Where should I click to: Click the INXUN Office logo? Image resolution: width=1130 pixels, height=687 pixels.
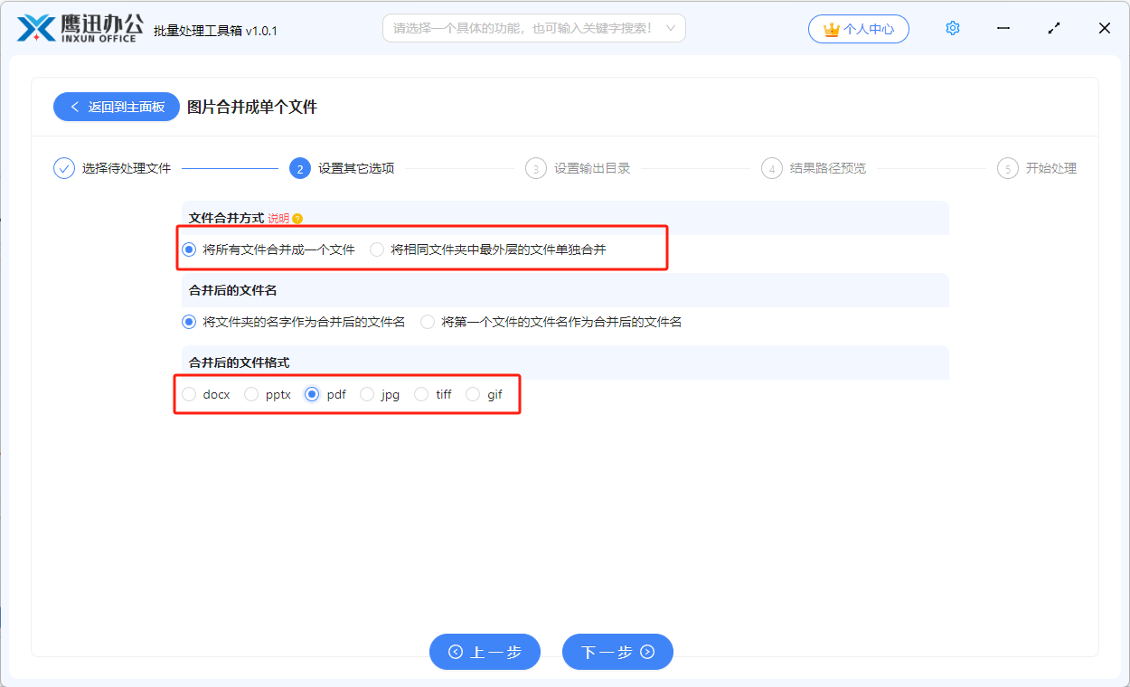pyautogui.click(x=80, y=28)
